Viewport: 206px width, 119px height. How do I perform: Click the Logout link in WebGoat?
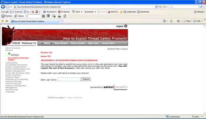[x=119, y=26]
